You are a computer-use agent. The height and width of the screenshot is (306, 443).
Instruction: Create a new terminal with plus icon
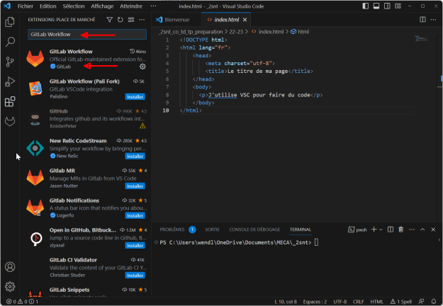point(374,229)
